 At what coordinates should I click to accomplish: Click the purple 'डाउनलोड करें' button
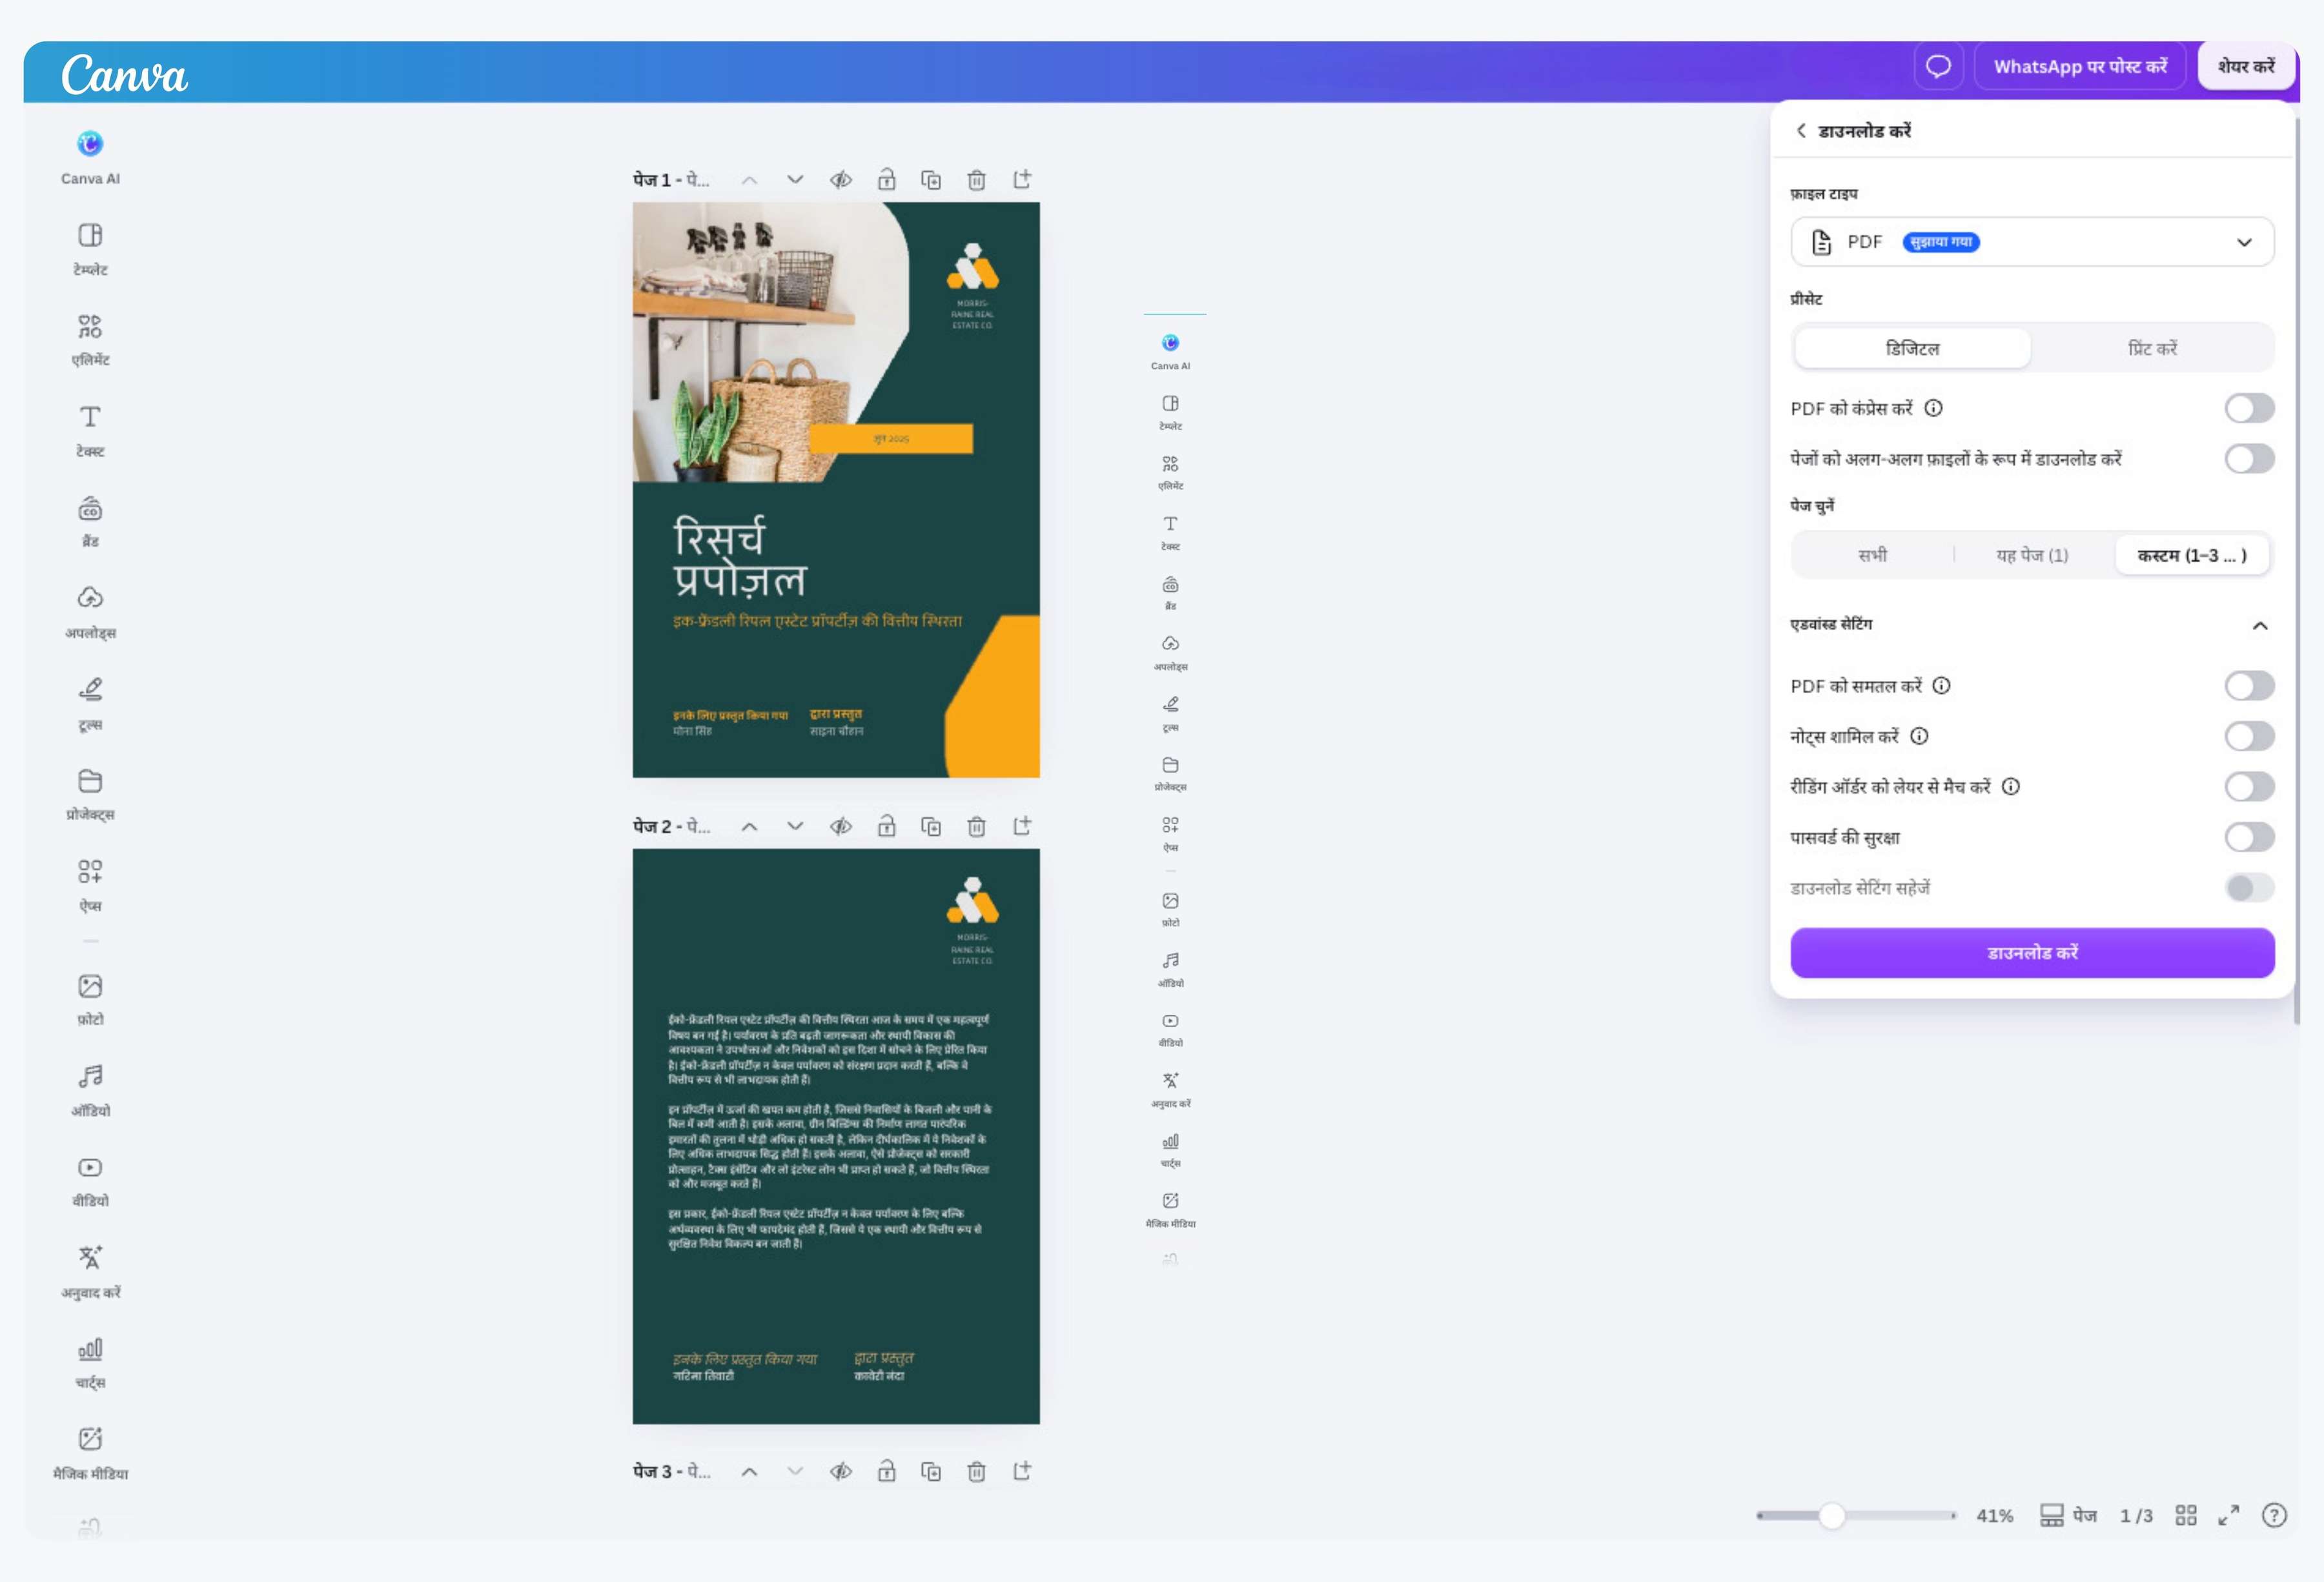click(x=2032, y=952)
